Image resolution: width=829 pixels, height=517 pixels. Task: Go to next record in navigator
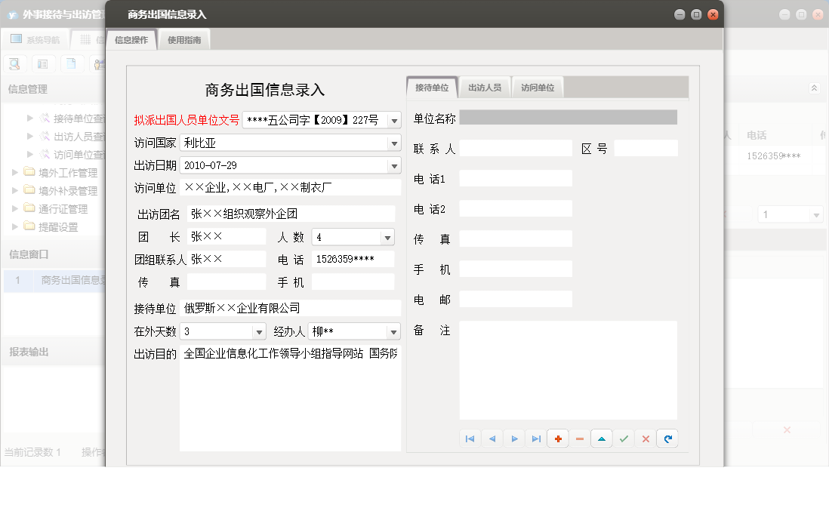pos(514,439)
